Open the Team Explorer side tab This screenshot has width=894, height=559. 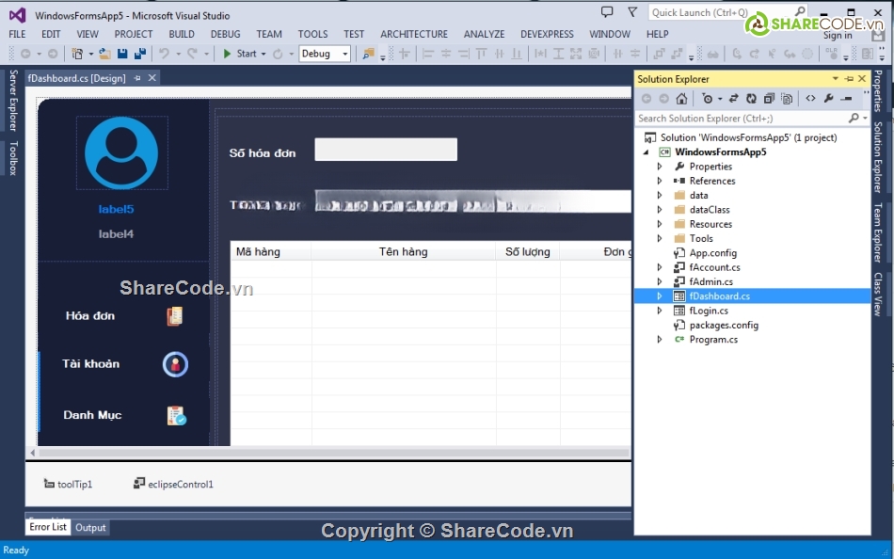pos(878,232)
